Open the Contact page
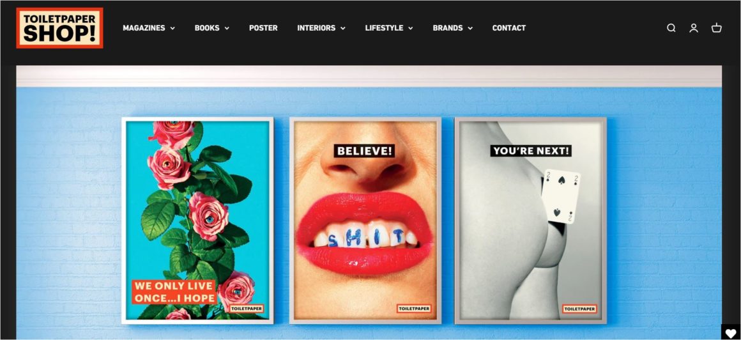This screenshot has width=741, height=340. (509, 28)
